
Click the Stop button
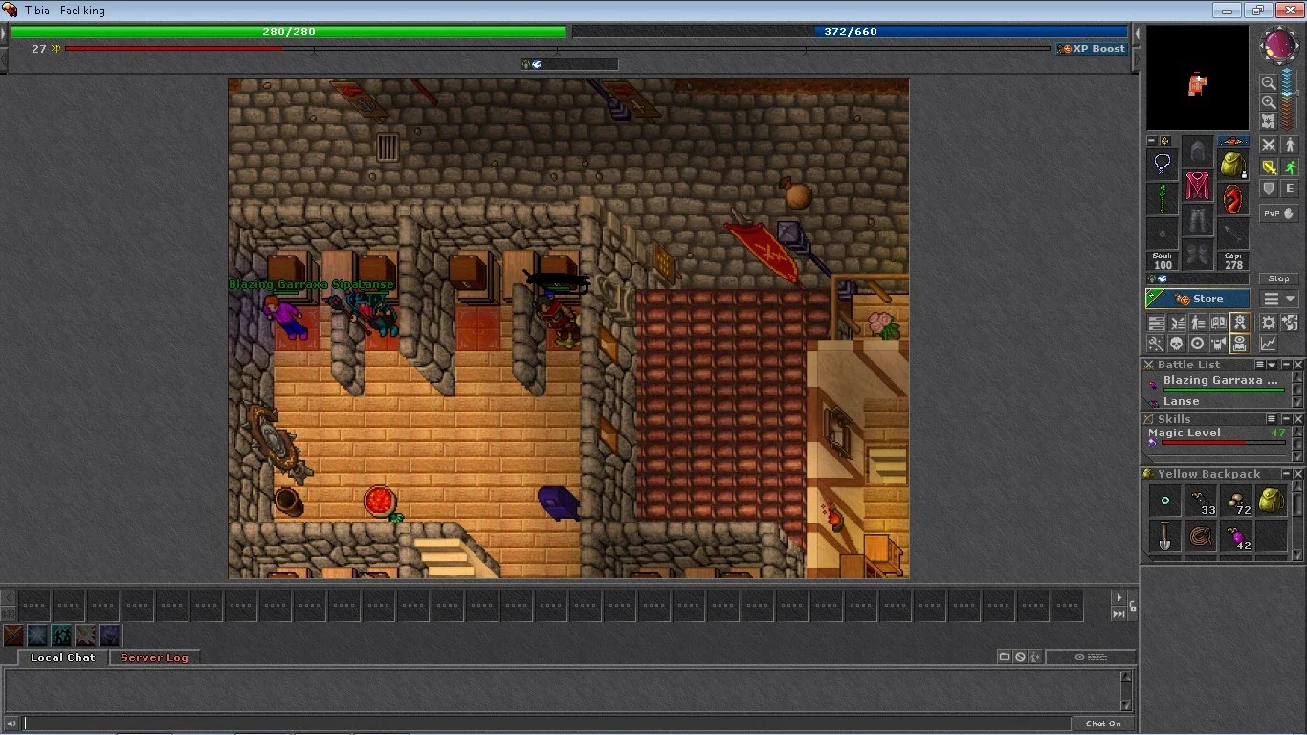coord(1278,278)
